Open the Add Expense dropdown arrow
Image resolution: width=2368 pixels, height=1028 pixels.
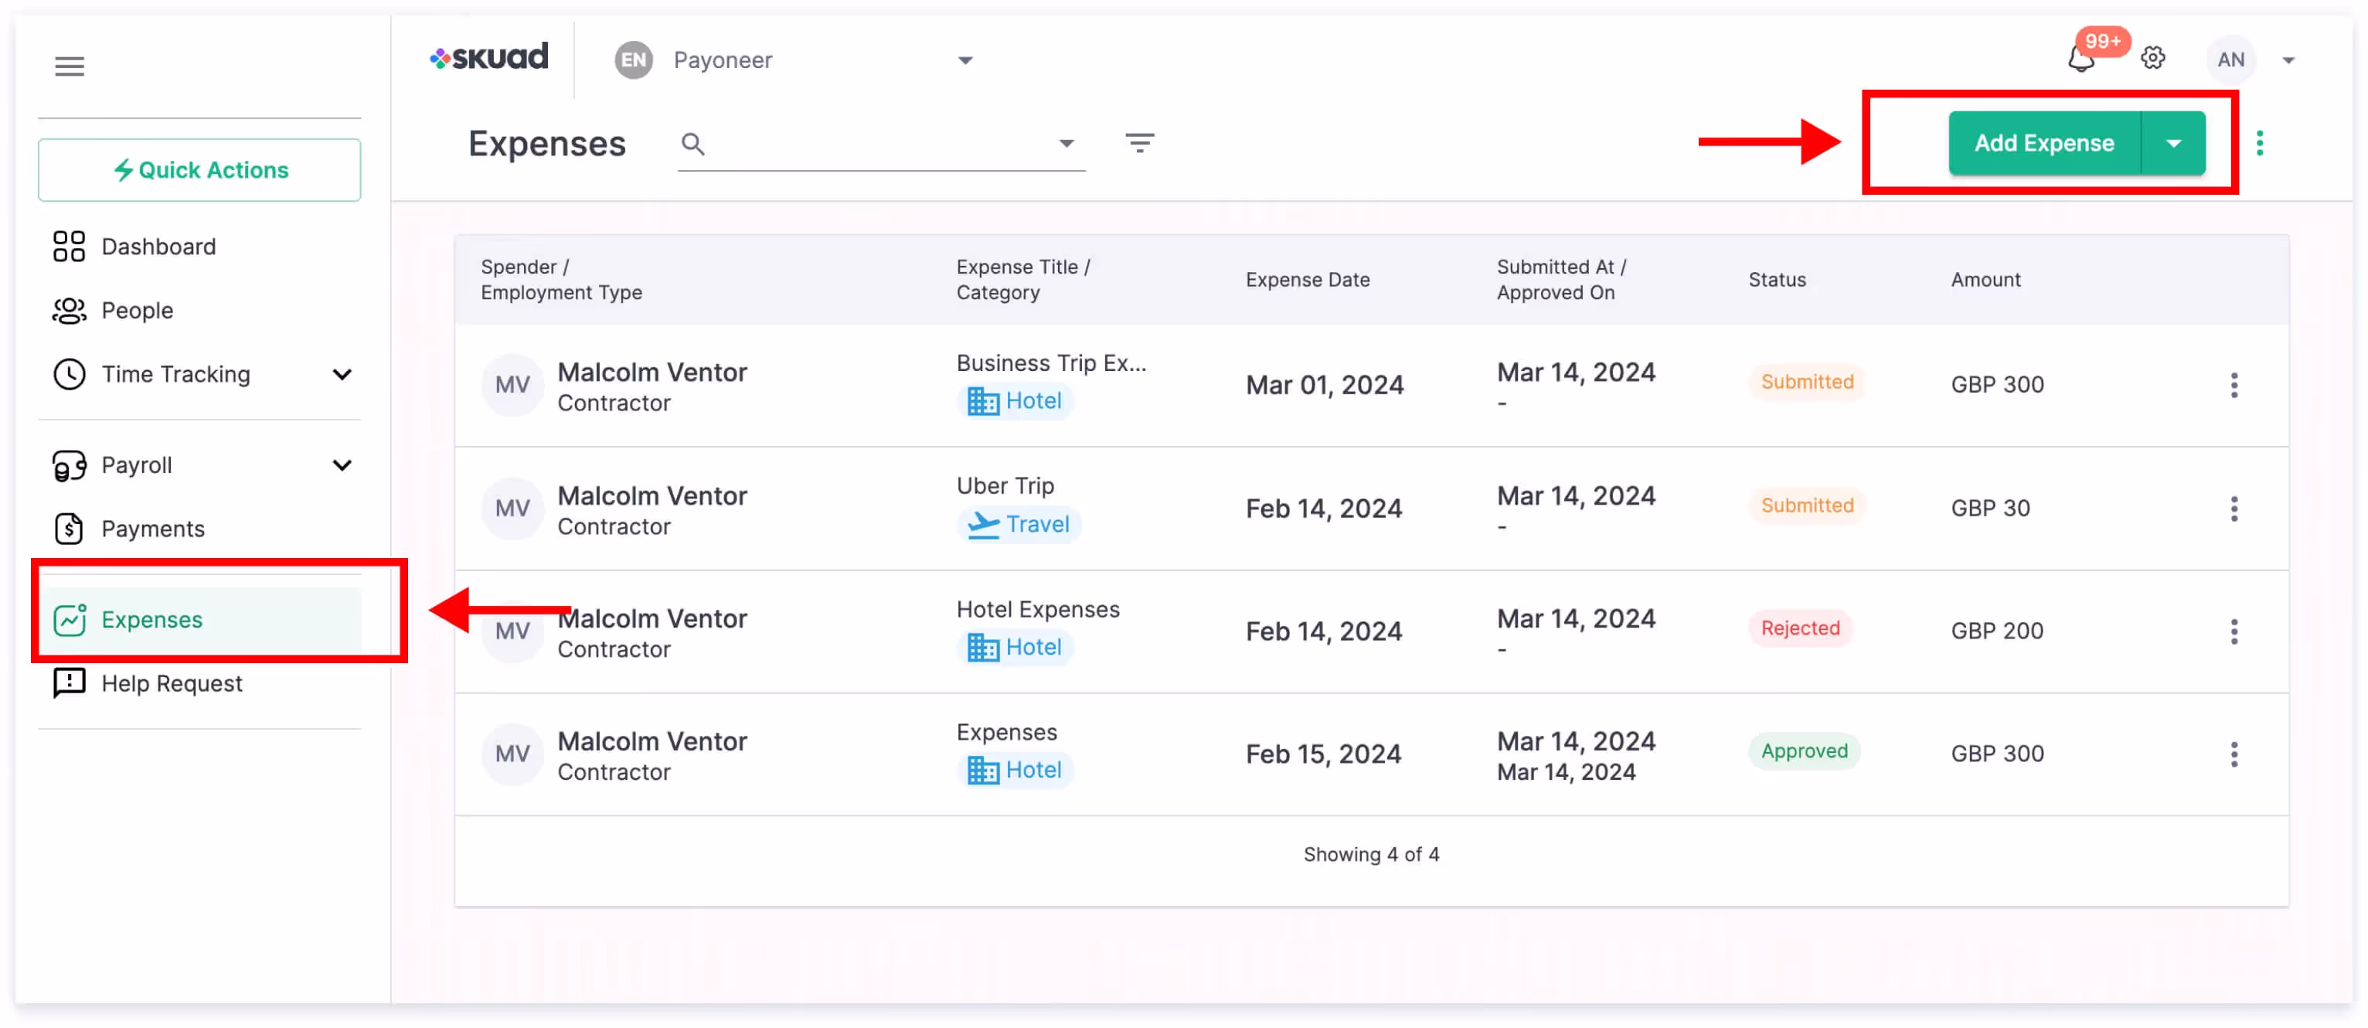tap(2173, 144)
